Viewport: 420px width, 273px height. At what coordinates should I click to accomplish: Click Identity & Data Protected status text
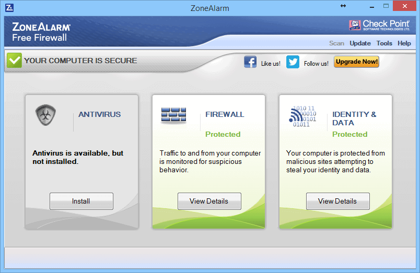350,134
